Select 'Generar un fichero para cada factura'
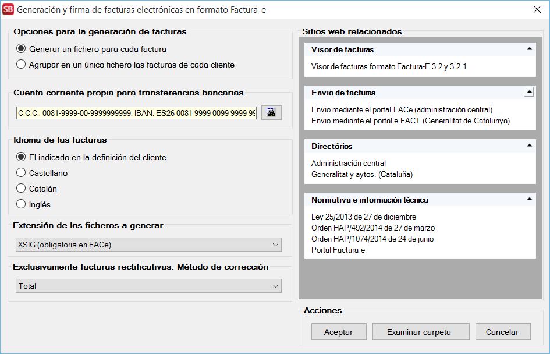The width and height of the screenshot is (550, 354). (x=22, y=49)
